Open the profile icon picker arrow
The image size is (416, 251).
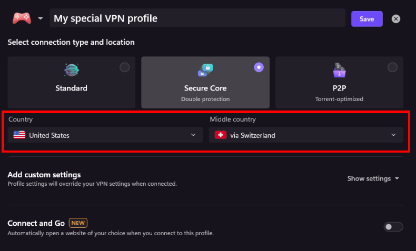(x=41, y=18)
